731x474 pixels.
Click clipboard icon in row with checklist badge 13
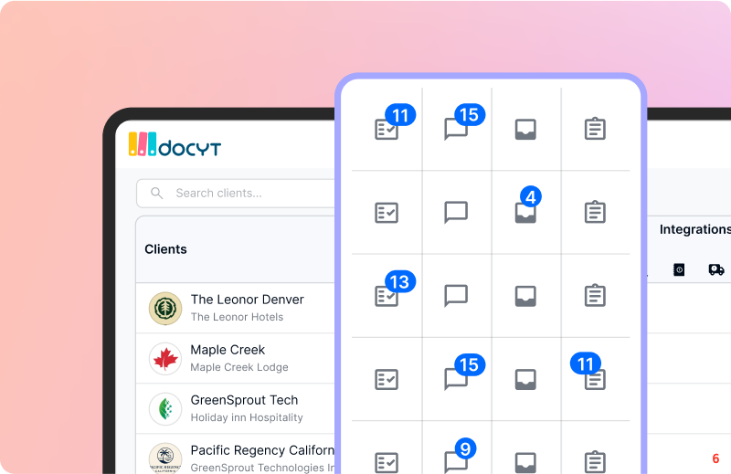pyautogui.click(x=595, y=296)
